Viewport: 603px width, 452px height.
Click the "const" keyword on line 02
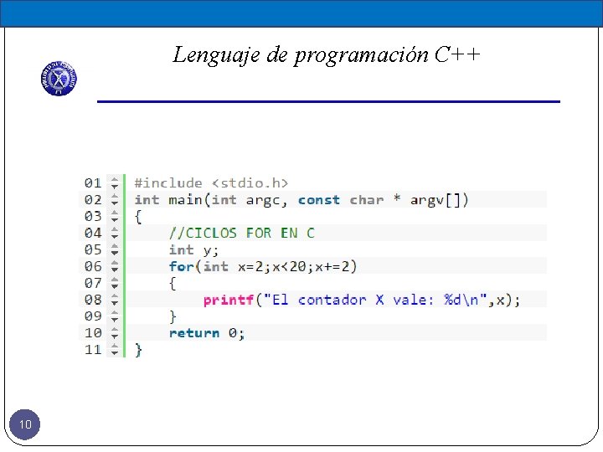(x=319, y=200)
